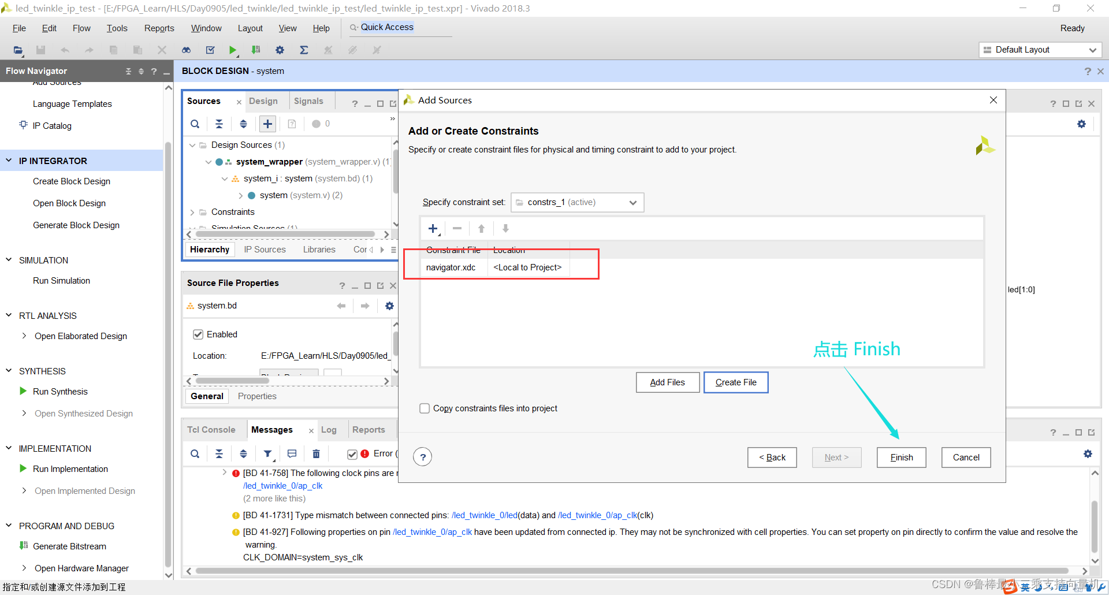Expand Open Elaborated Design item

(x=24, y=336)
